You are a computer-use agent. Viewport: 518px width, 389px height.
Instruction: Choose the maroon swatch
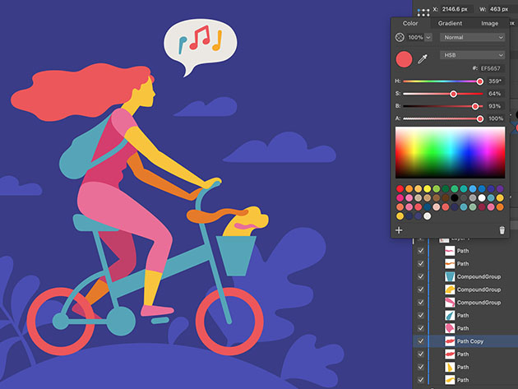[x=482, y=207]
